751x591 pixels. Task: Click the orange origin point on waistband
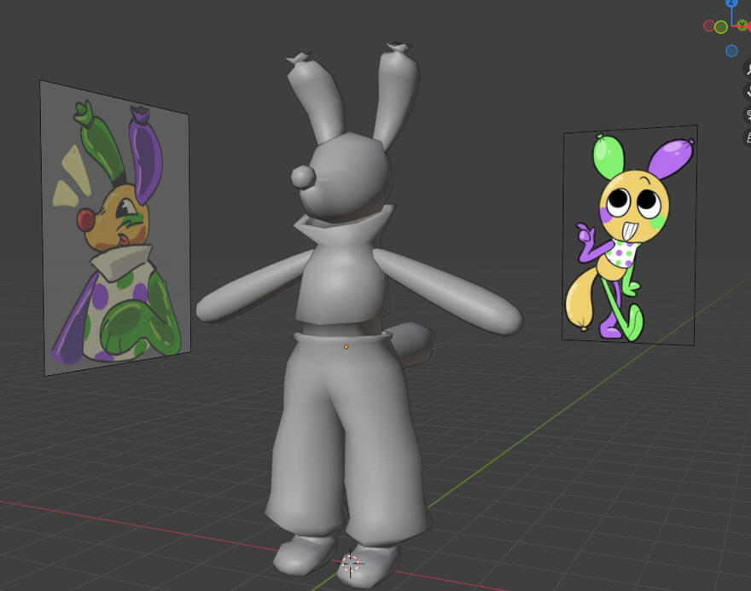tap(346, 347)
